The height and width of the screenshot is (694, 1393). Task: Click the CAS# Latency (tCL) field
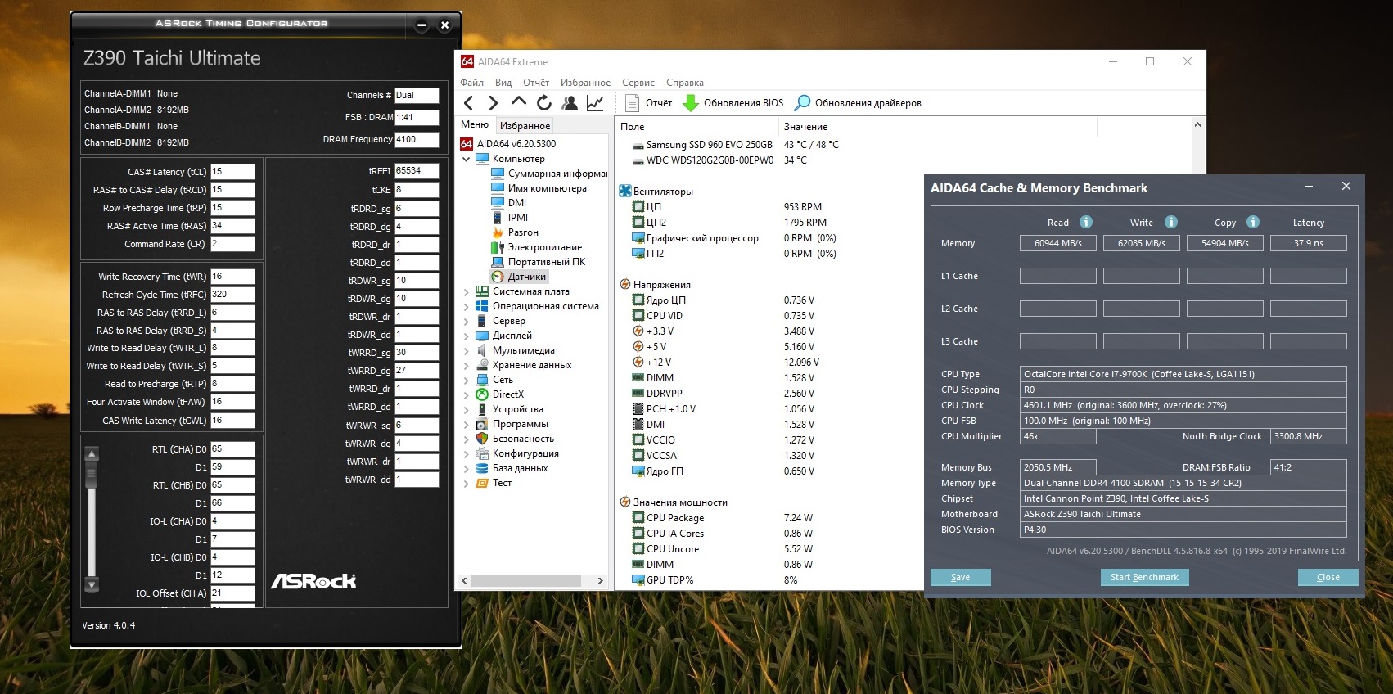pos(233,172)
